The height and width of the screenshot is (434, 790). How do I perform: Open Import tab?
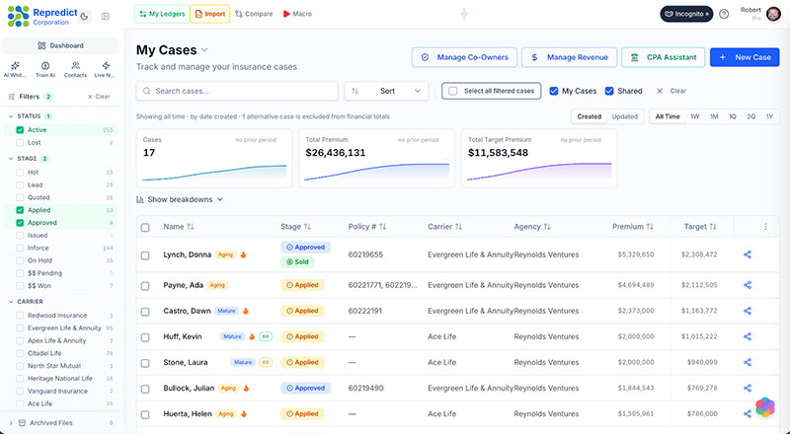210,14
